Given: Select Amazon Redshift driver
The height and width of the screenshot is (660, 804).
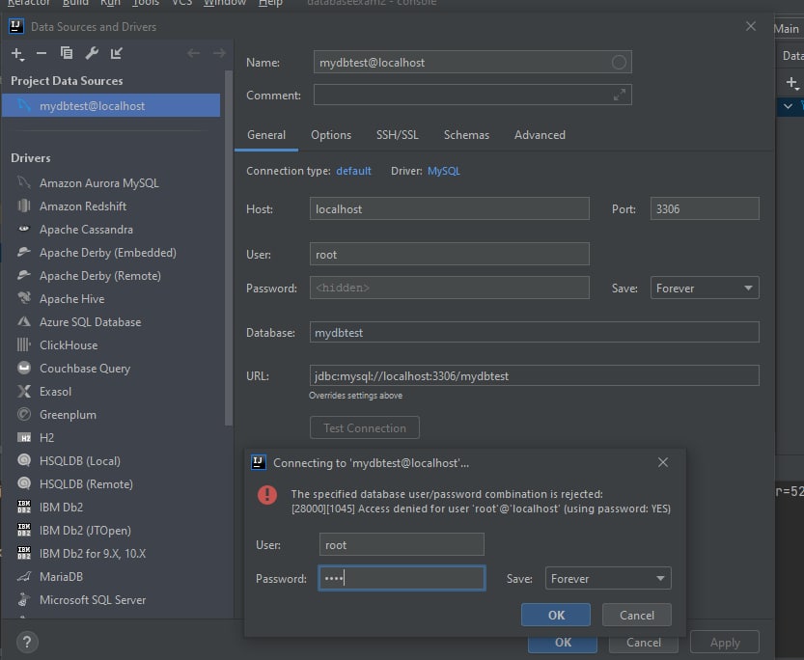Looking at the screenshot, I should coord(83,206).
